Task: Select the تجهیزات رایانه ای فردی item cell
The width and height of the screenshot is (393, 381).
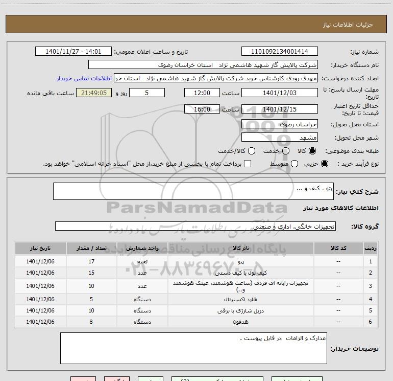Action: [240, 286]
